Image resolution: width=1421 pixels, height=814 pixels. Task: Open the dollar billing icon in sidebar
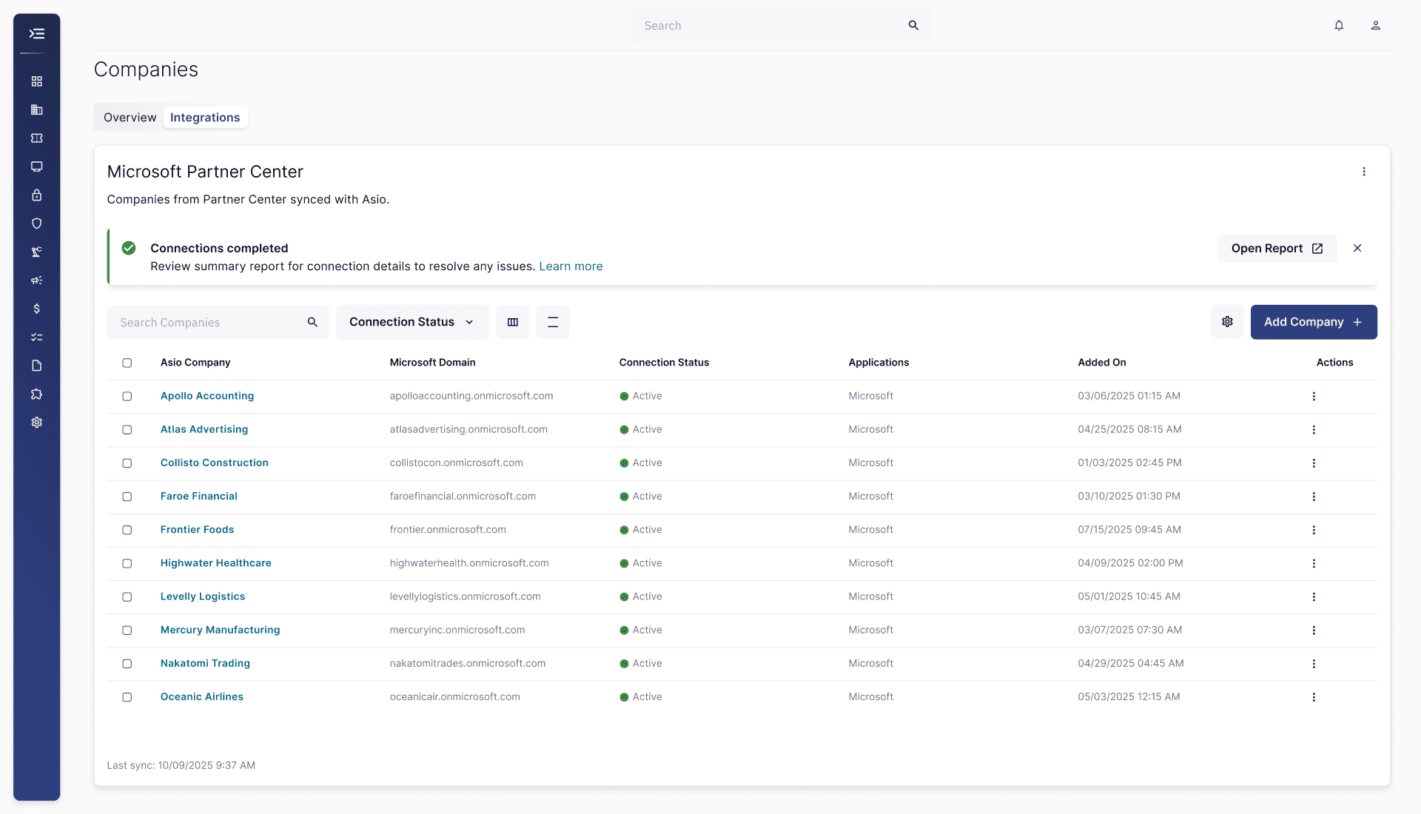[x=36, y=309]
